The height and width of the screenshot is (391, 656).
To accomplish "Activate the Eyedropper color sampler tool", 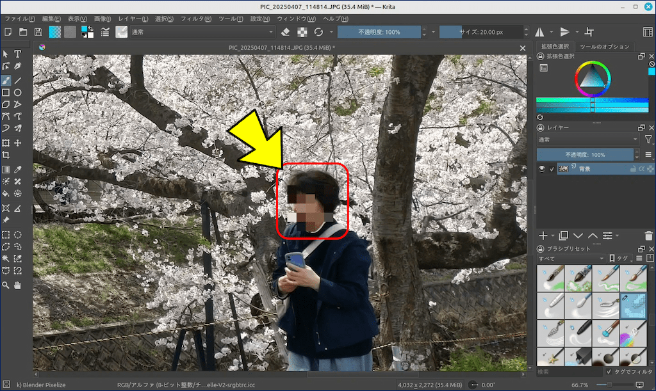I will 18,170.
